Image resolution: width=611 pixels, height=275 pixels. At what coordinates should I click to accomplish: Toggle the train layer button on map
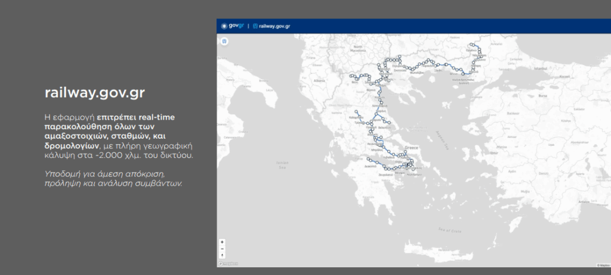(x=224, y=41)
